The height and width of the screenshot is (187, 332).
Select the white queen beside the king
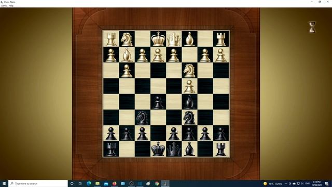point(174,39)
